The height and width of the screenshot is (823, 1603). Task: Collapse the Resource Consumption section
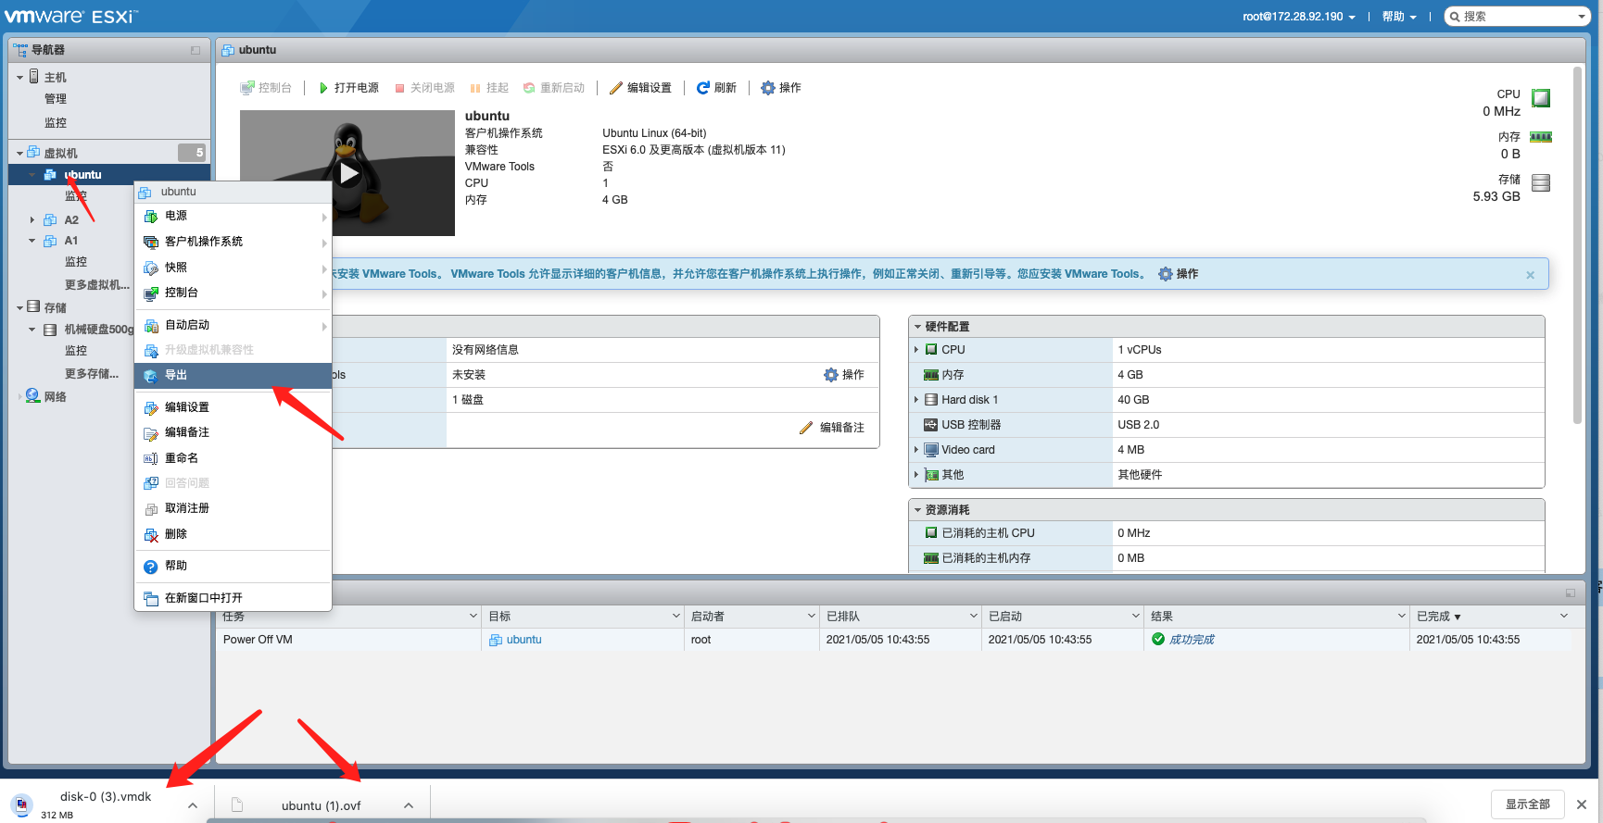[x=918, y=510]
